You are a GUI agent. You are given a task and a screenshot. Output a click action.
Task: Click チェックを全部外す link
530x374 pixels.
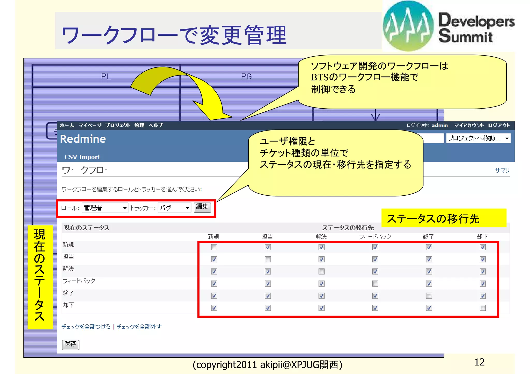pos(139,327)
